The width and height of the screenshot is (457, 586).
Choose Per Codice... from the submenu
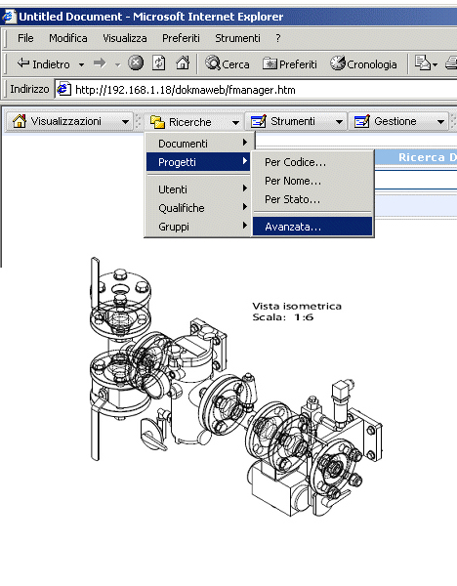click(x=312, y=162)
